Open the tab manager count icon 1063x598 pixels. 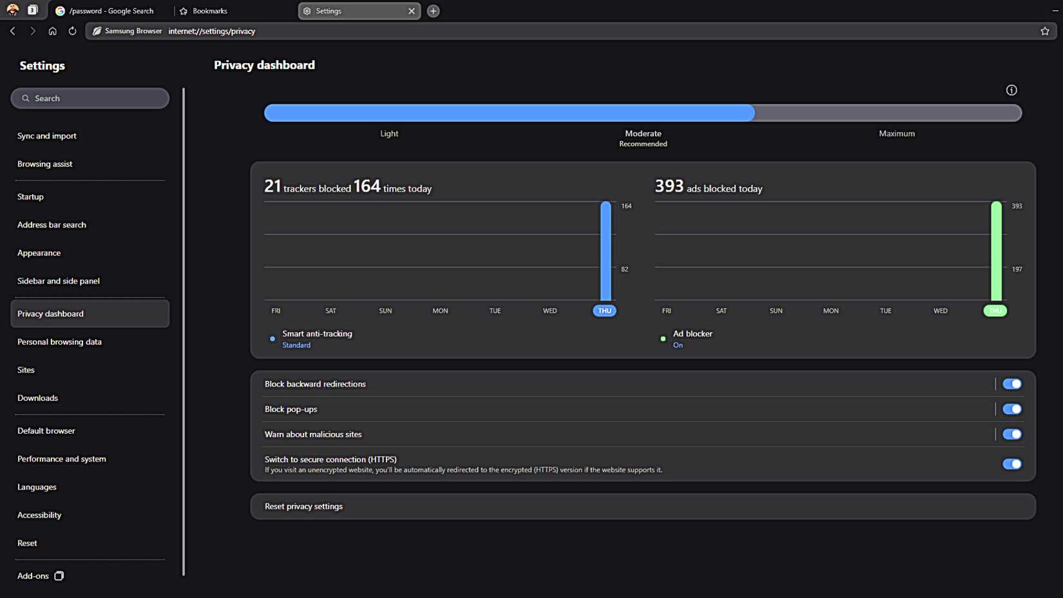[33, 10]
